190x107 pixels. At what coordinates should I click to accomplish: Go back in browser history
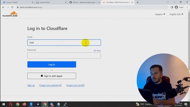pos(3,7)
